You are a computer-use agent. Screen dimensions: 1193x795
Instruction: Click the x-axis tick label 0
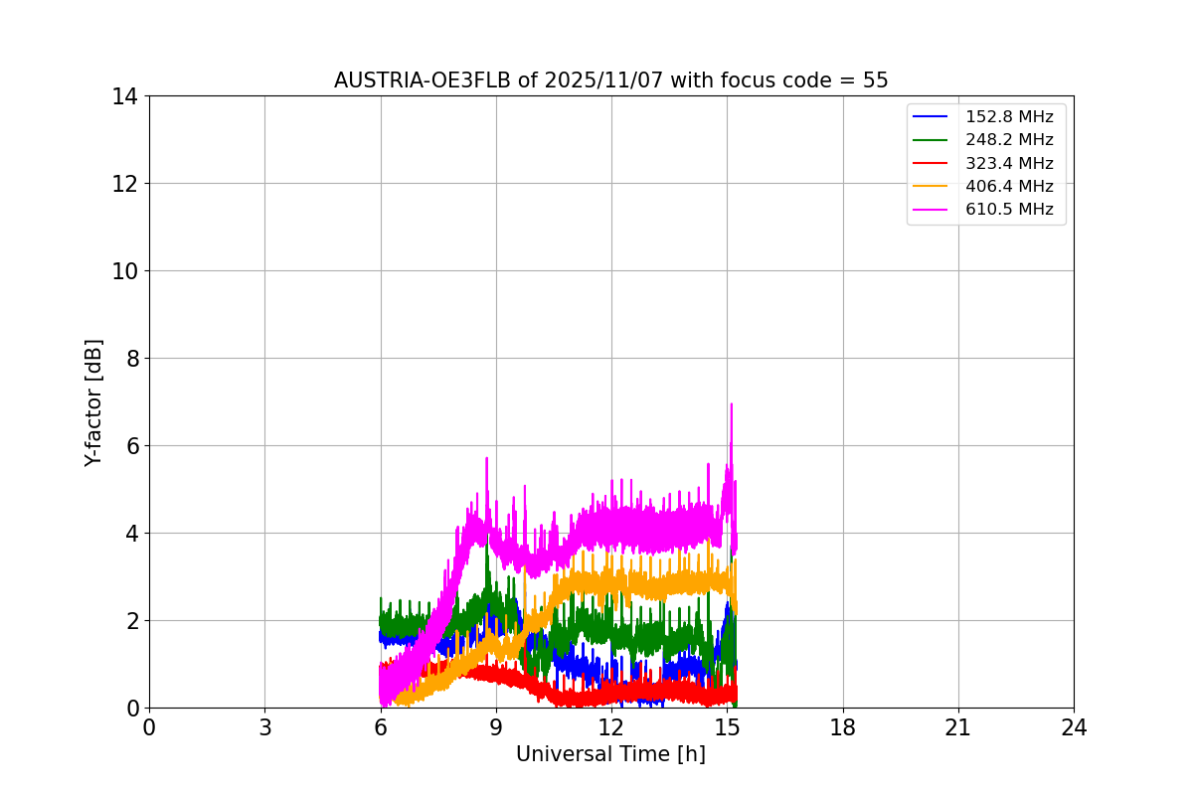coord(149,728)
